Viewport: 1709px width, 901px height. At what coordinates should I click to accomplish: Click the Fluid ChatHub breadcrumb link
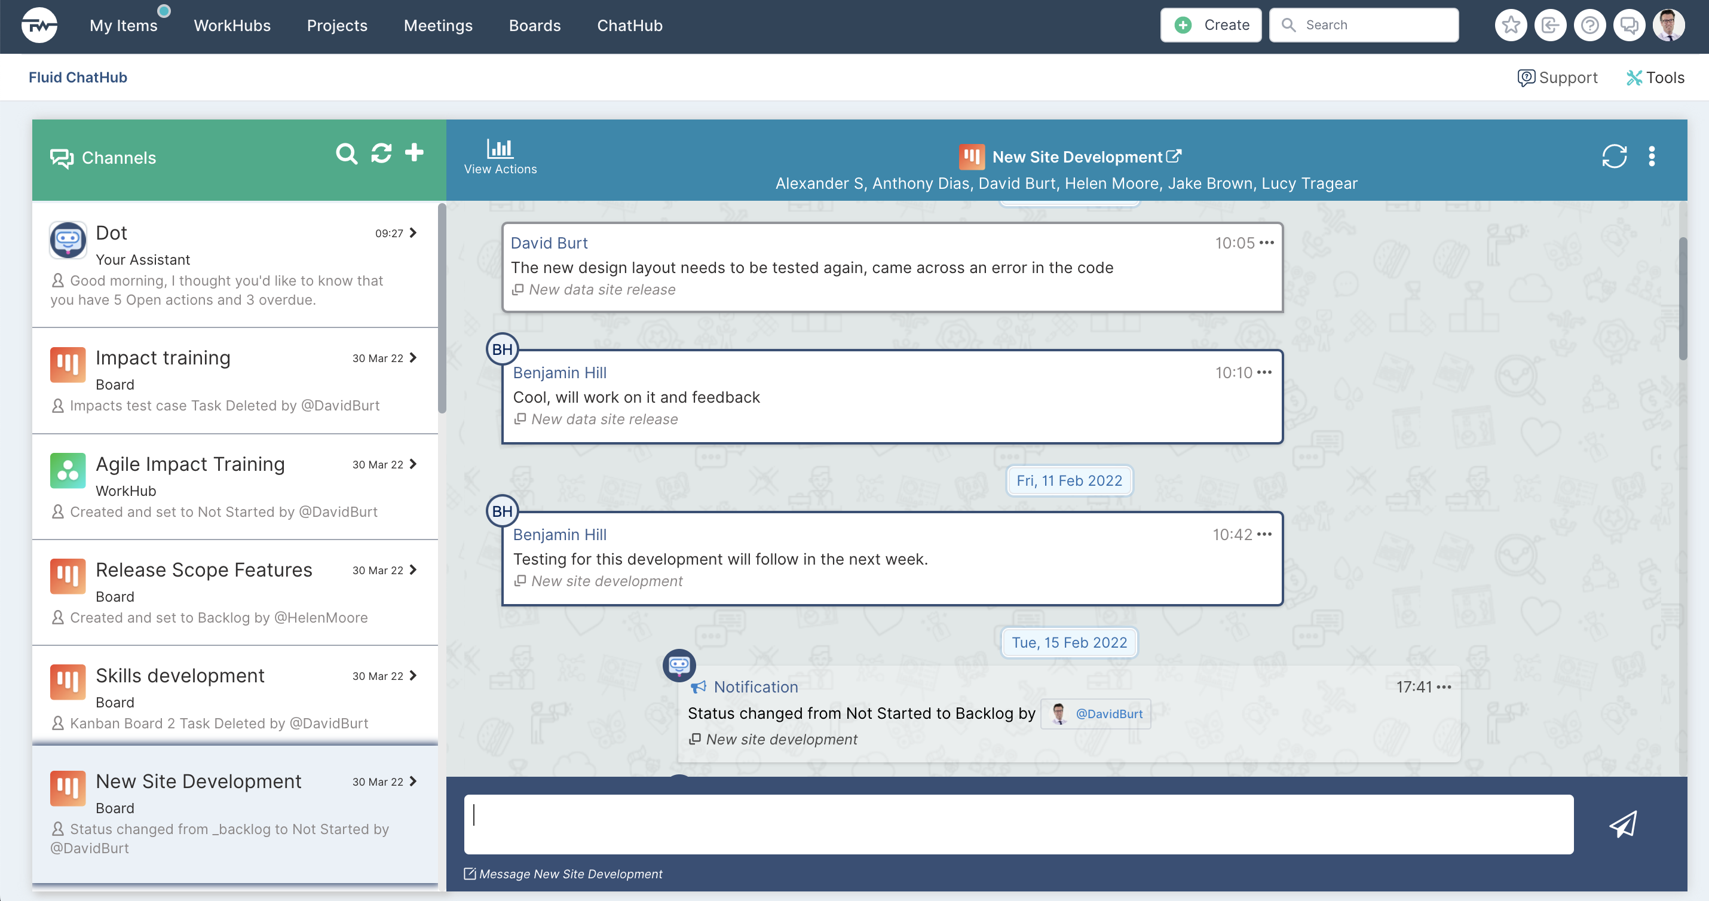pyautogui.click(x=78, y=77)
